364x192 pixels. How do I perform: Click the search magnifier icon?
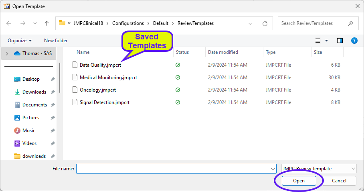tap(350, 23)
